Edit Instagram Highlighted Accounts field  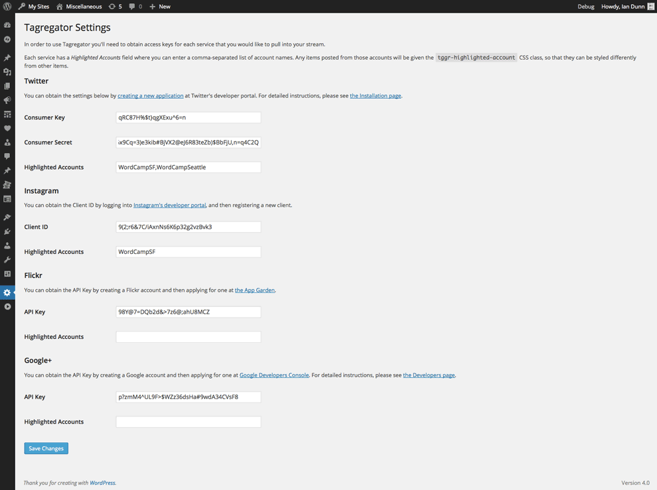click(188, 252)
